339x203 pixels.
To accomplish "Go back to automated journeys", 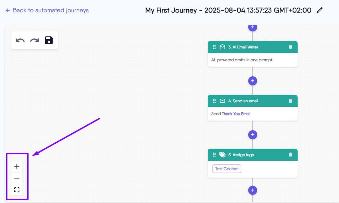I will point(47,10).
